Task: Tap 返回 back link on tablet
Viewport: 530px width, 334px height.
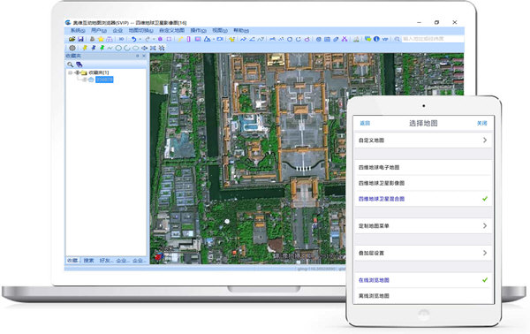Action: (x=365, y=123)
